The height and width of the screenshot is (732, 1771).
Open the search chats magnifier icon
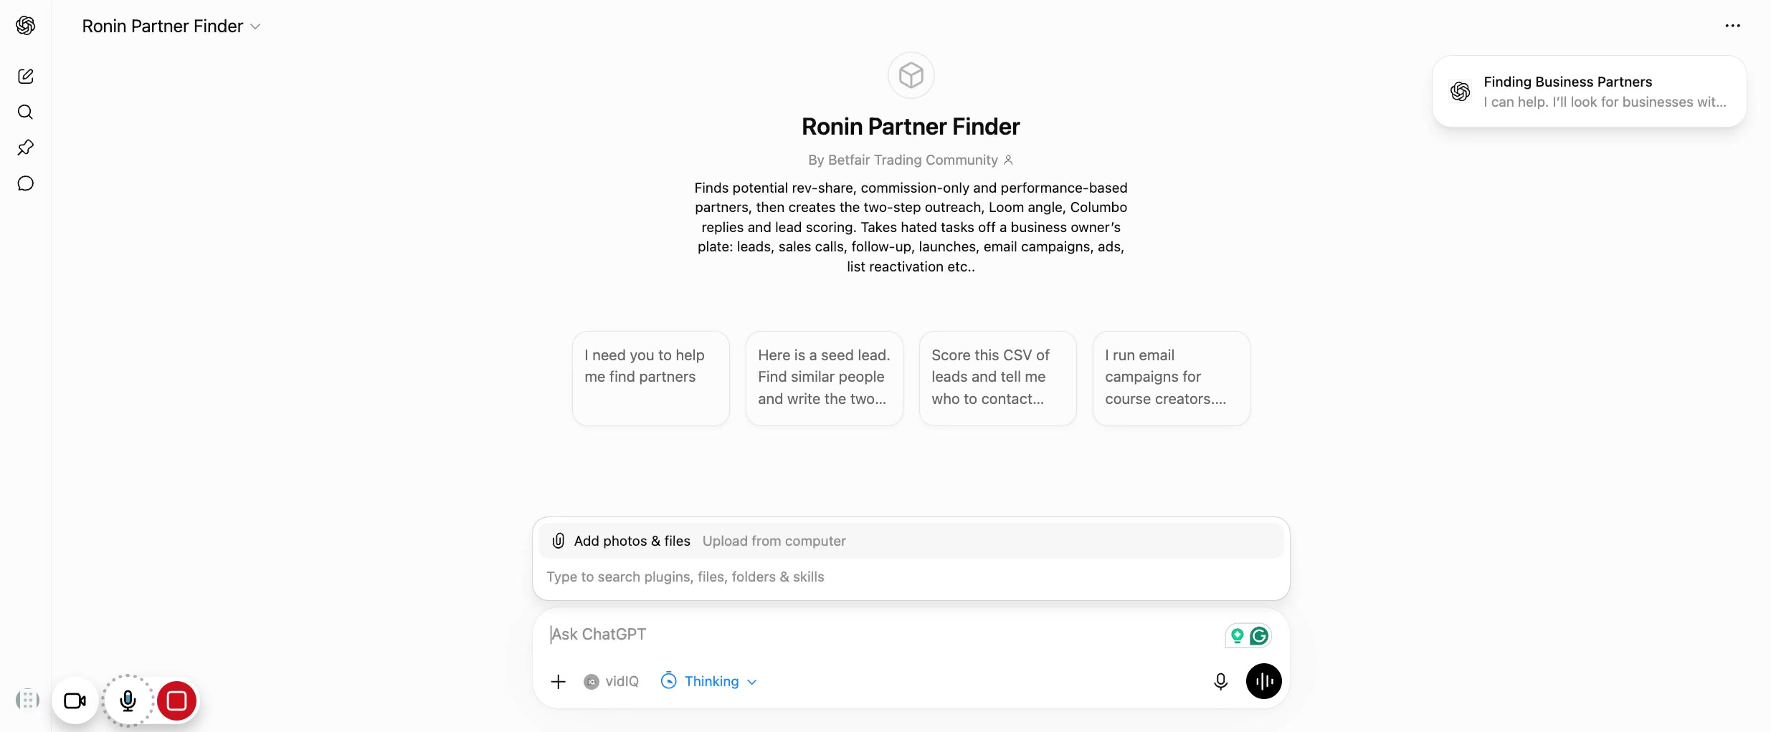[x=26, y=112]
